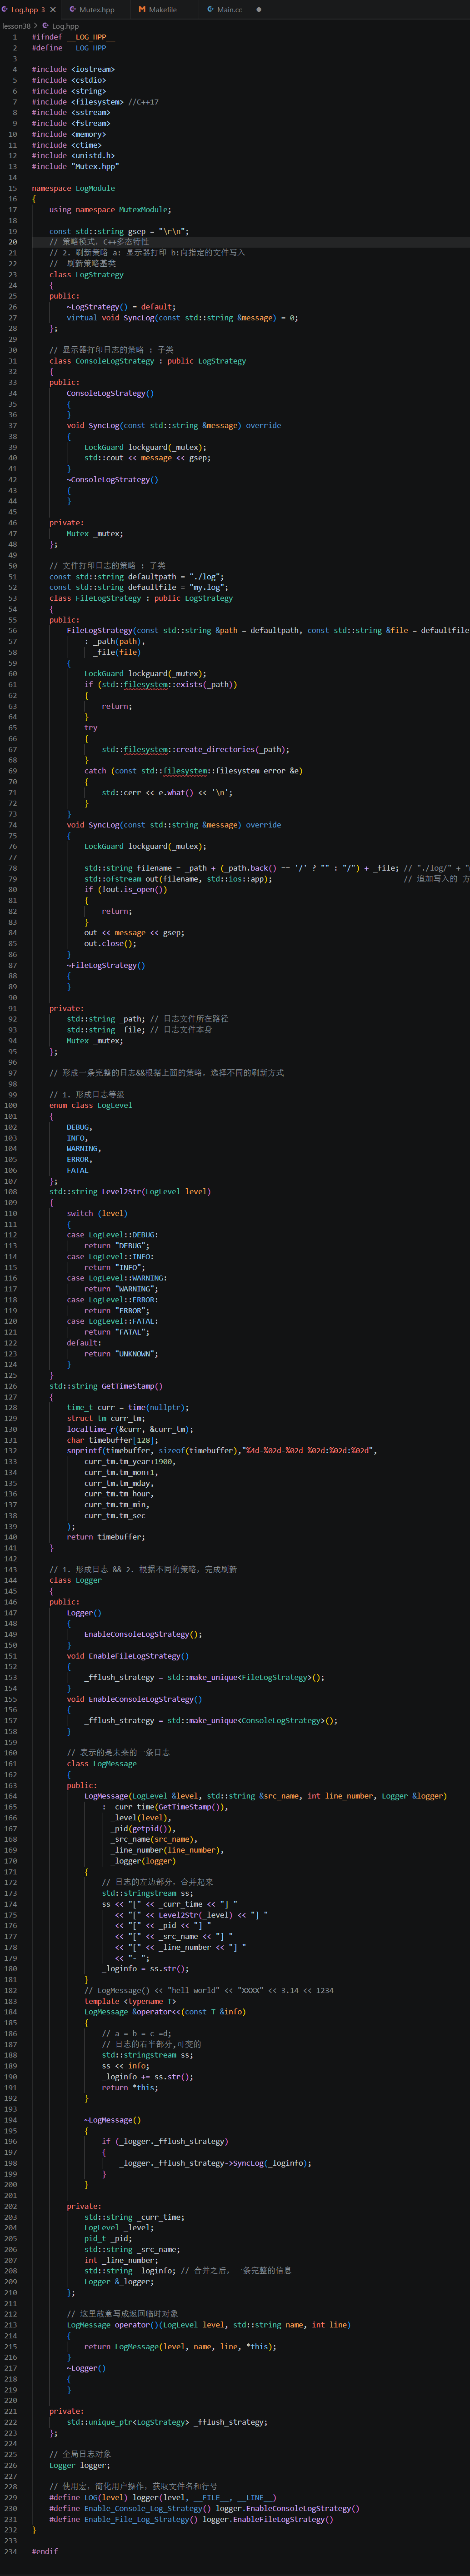This screenshot has height=2576, width=470.
Task: Click the C++ file icon in breadcrumb
Action: pyautogui.click(x=45, y=26)
